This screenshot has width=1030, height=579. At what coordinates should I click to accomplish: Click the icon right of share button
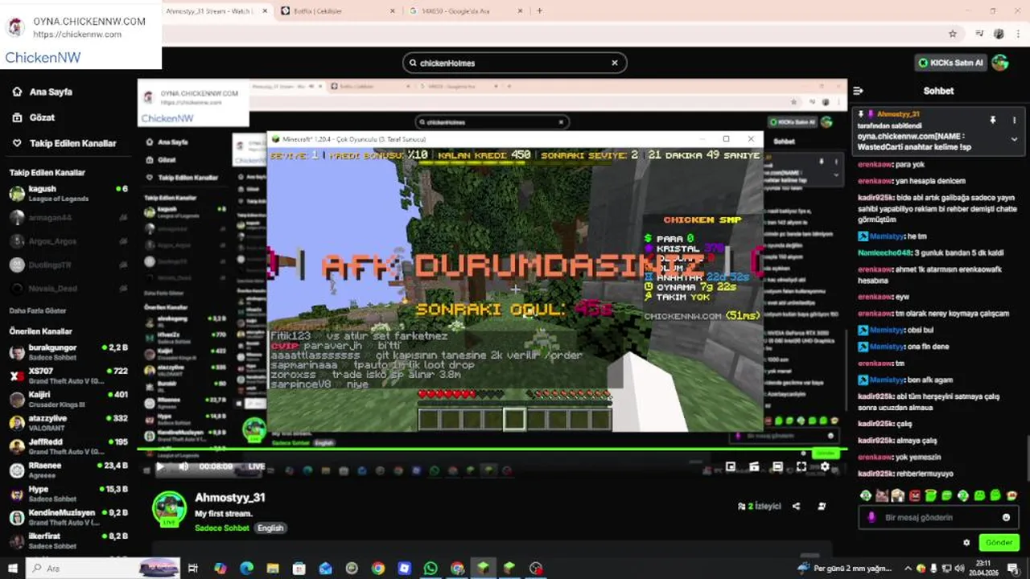coord(822,507)
